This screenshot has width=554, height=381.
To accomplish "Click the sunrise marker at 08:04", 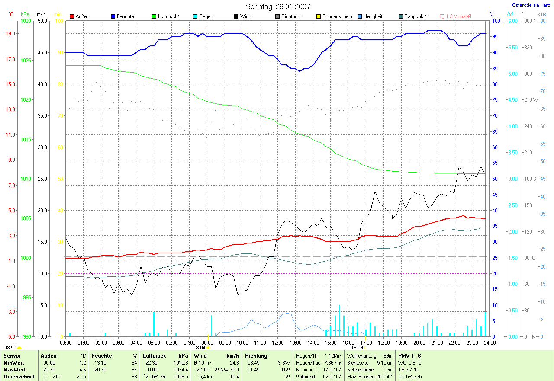I will tap(208, 347).
